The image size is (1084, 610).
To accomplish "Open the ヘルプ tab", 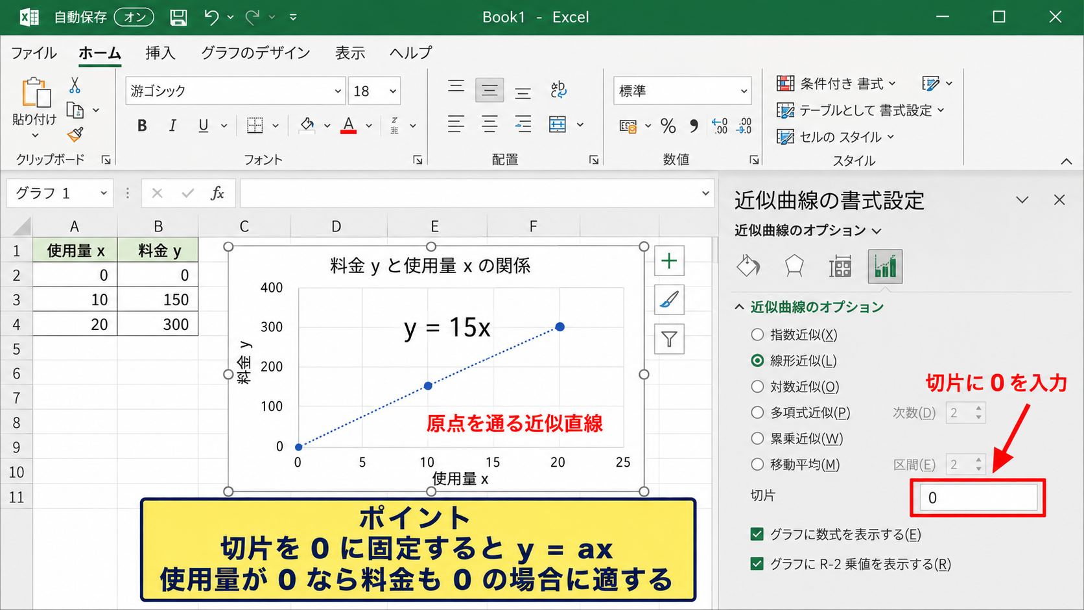I will point(410,53).
